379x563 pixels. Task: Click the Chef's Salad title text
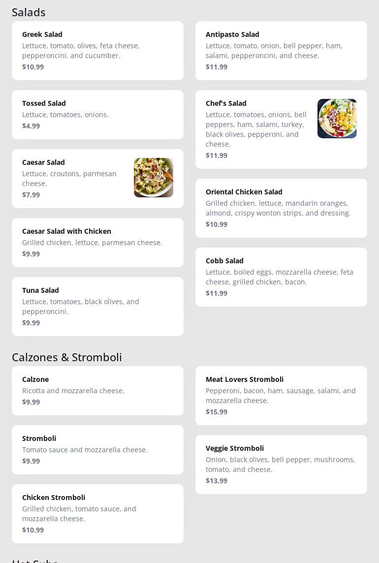226,103
